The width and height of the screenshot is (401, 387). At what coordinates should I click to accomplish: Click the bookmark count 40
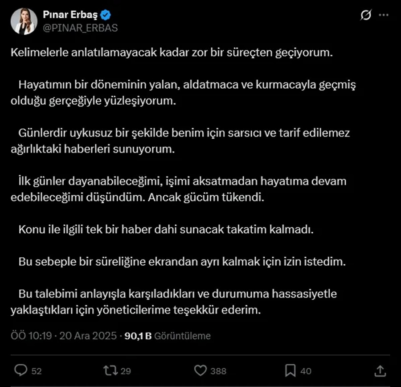tap(306, 371)
